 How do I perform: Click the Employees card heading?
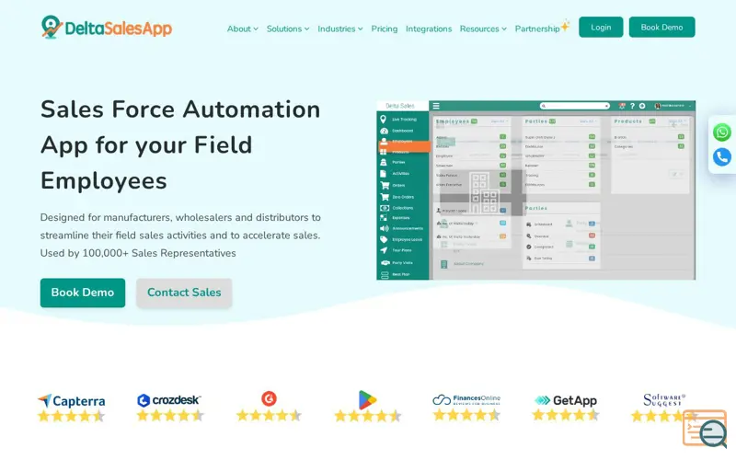(x=453, y=121)
